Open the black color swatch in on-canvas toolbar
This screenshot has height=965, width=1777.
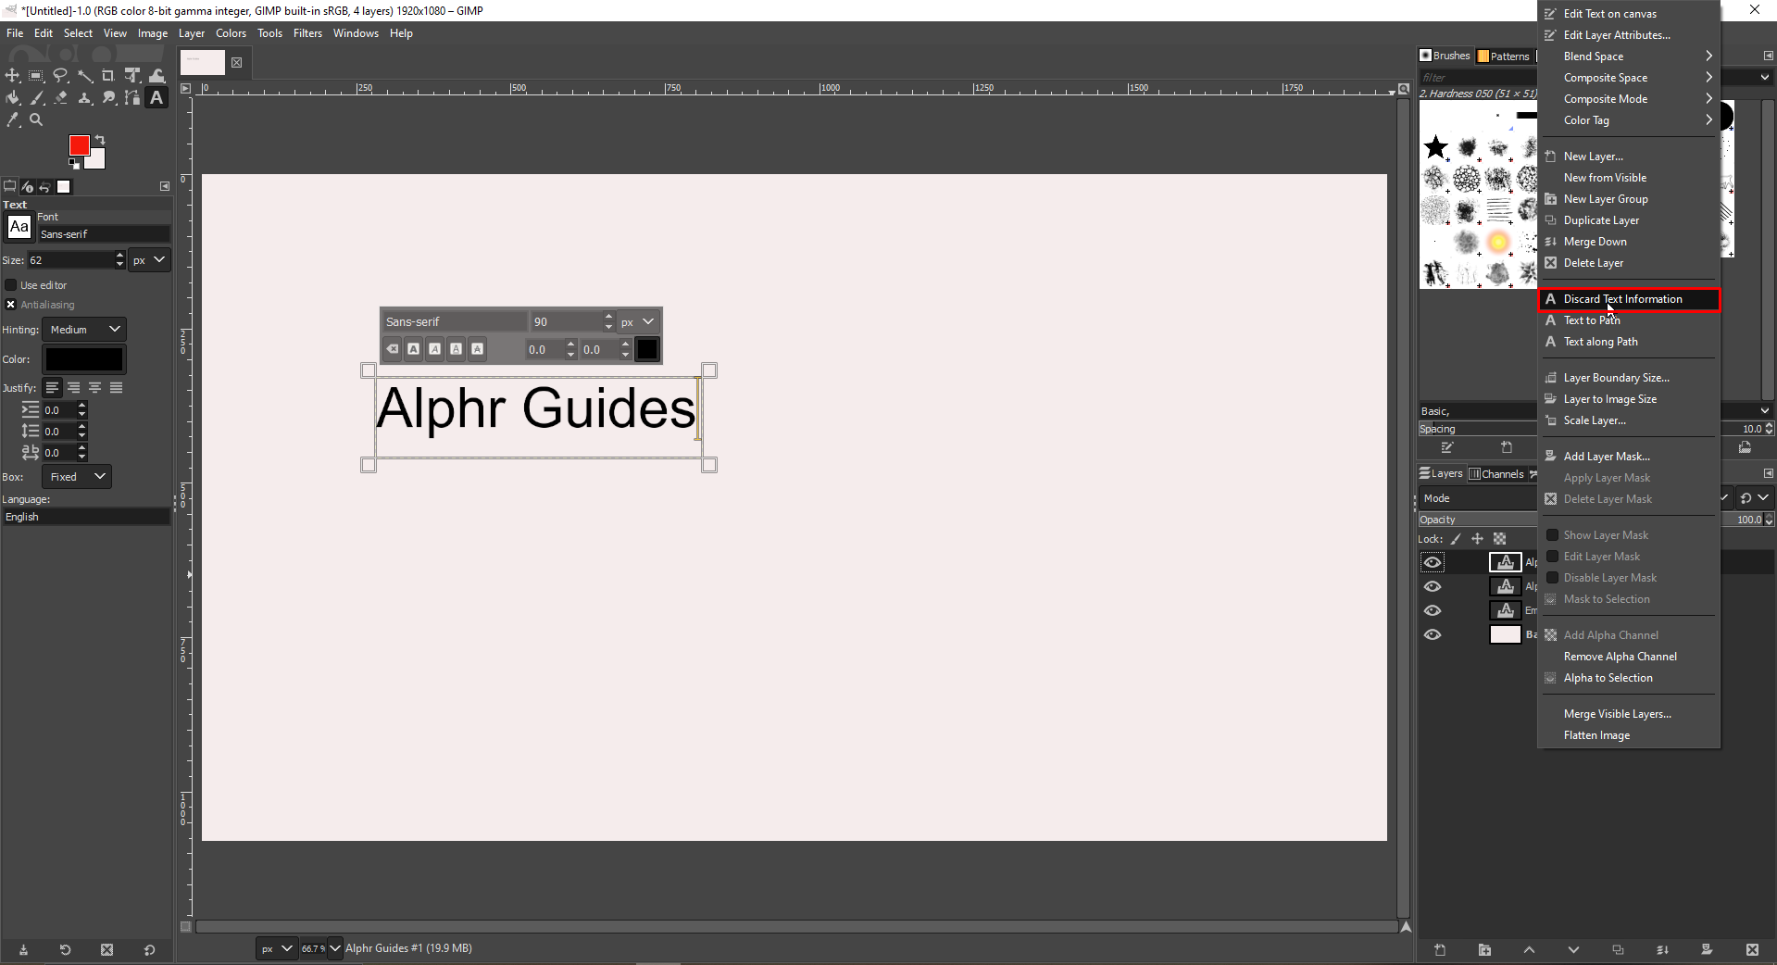click(647, 349)
